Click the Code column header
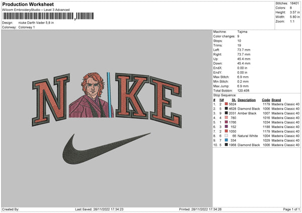This screenshot has width=302, height=213. click(x=266, y=100)
